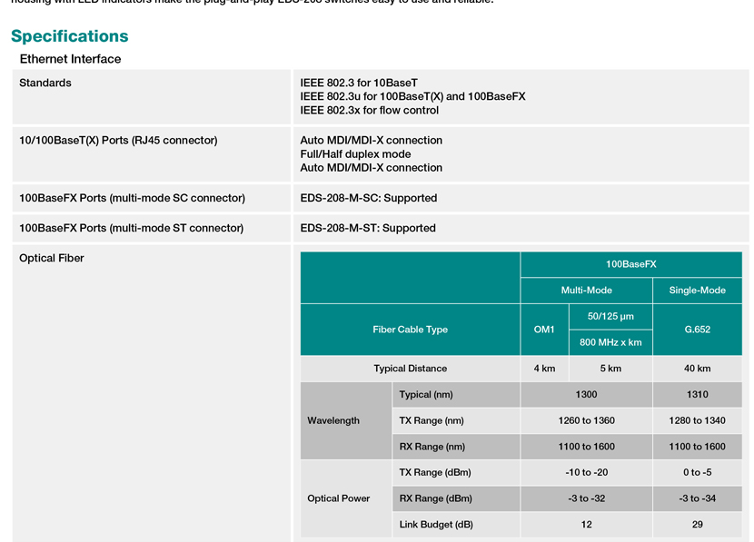Click the "-10 to -20" value

pos(586,472)
